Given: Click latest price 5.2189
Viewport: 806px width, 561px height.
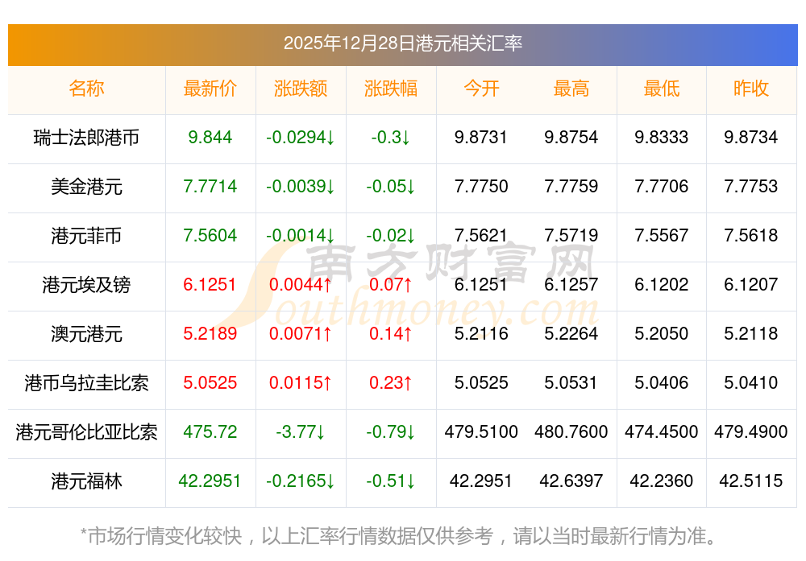Looking at the screenshot, I should (x=210, y=334).
